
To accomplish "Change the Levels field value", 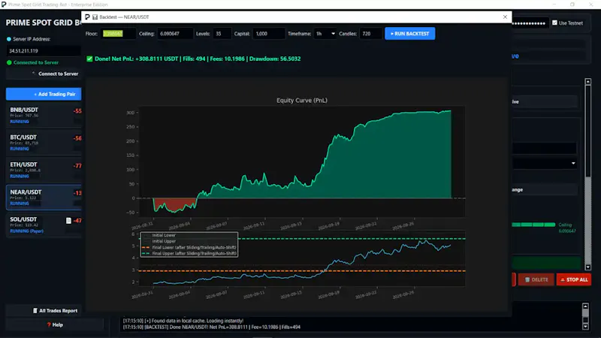I will (x=222, y=34).
